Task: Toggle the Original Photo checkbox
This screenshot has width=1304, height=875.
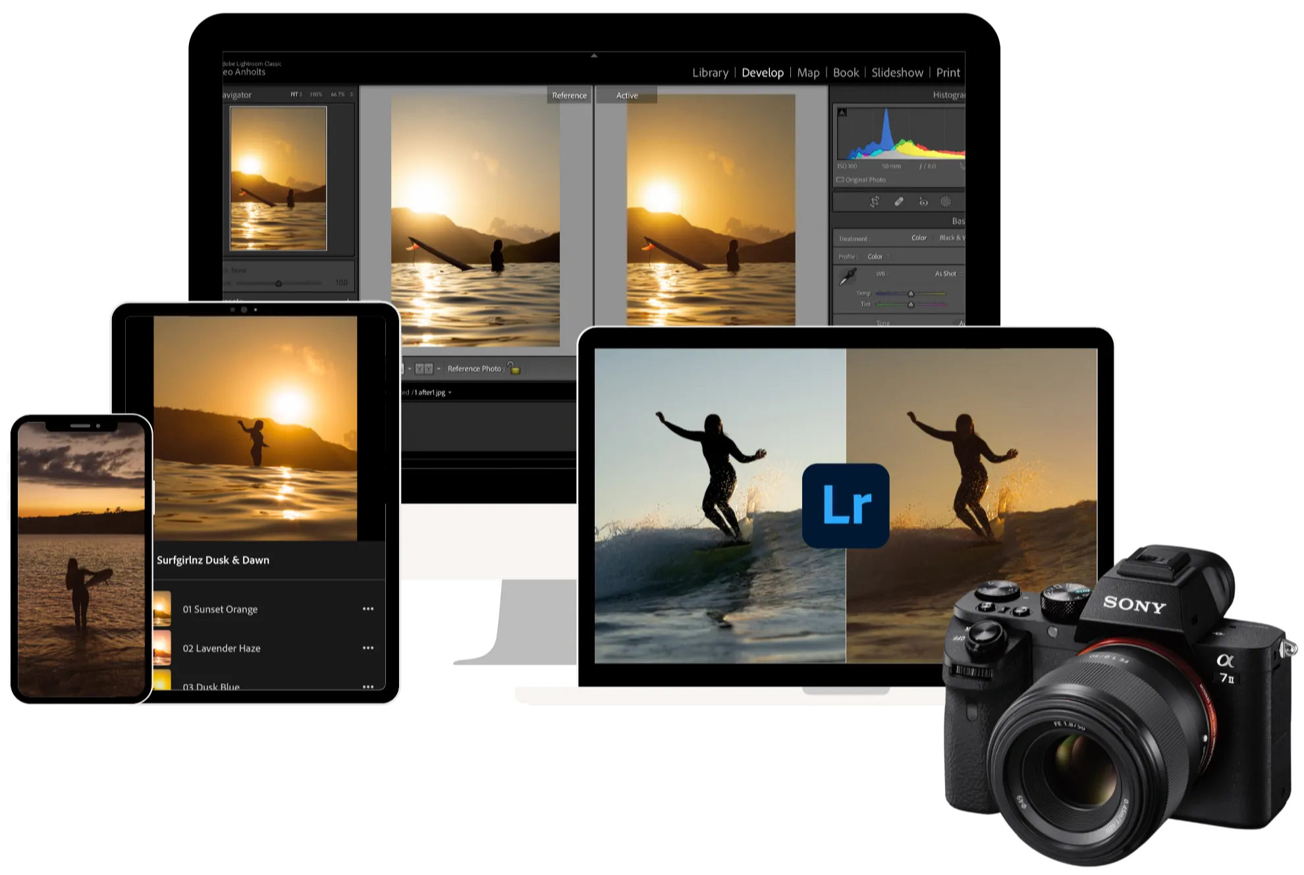Action: tap(840, 180)
